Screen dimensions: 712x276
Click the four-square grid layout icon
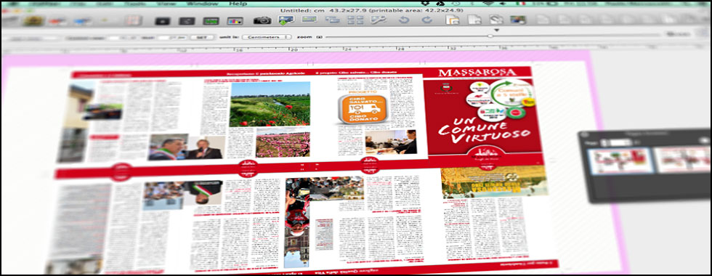355,20
